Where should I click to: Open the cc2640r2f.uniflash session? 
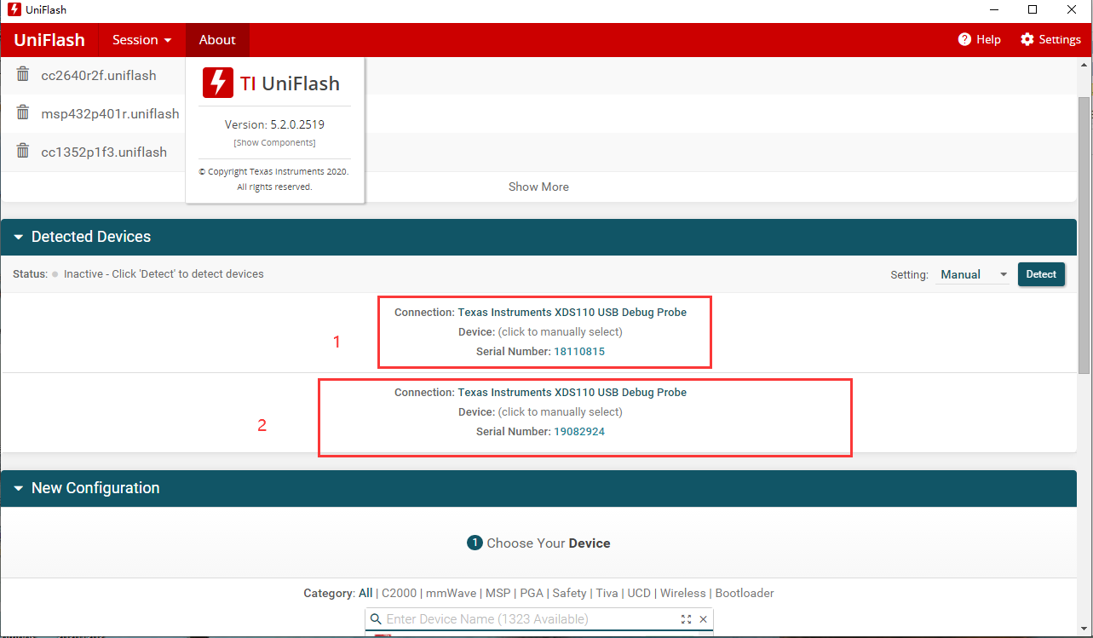99,75
